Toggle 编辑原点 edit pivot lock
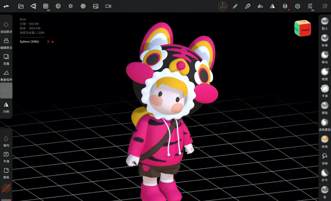Viewport: 331px width, 201px height. coord(6,43)
